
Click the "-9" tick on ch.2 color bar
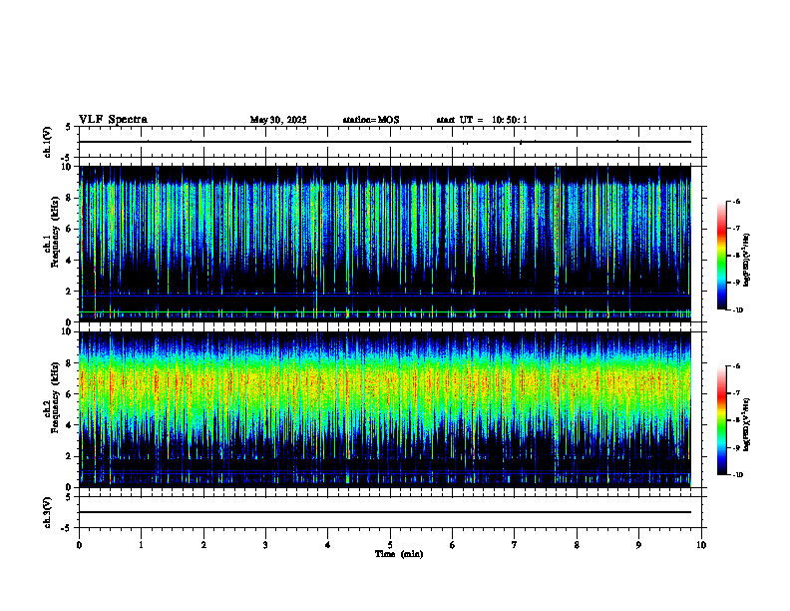(737, 447)
